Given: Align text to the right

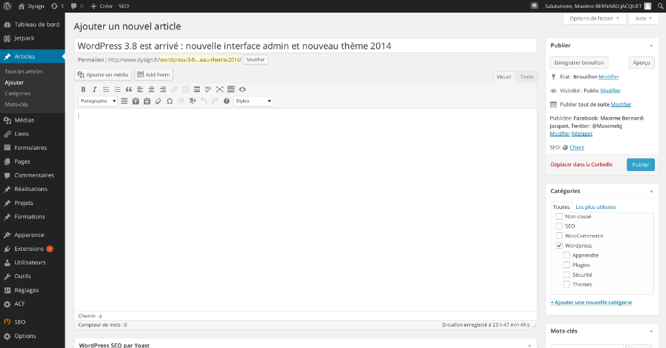Looking at the screenshot, I should (163, 90).
